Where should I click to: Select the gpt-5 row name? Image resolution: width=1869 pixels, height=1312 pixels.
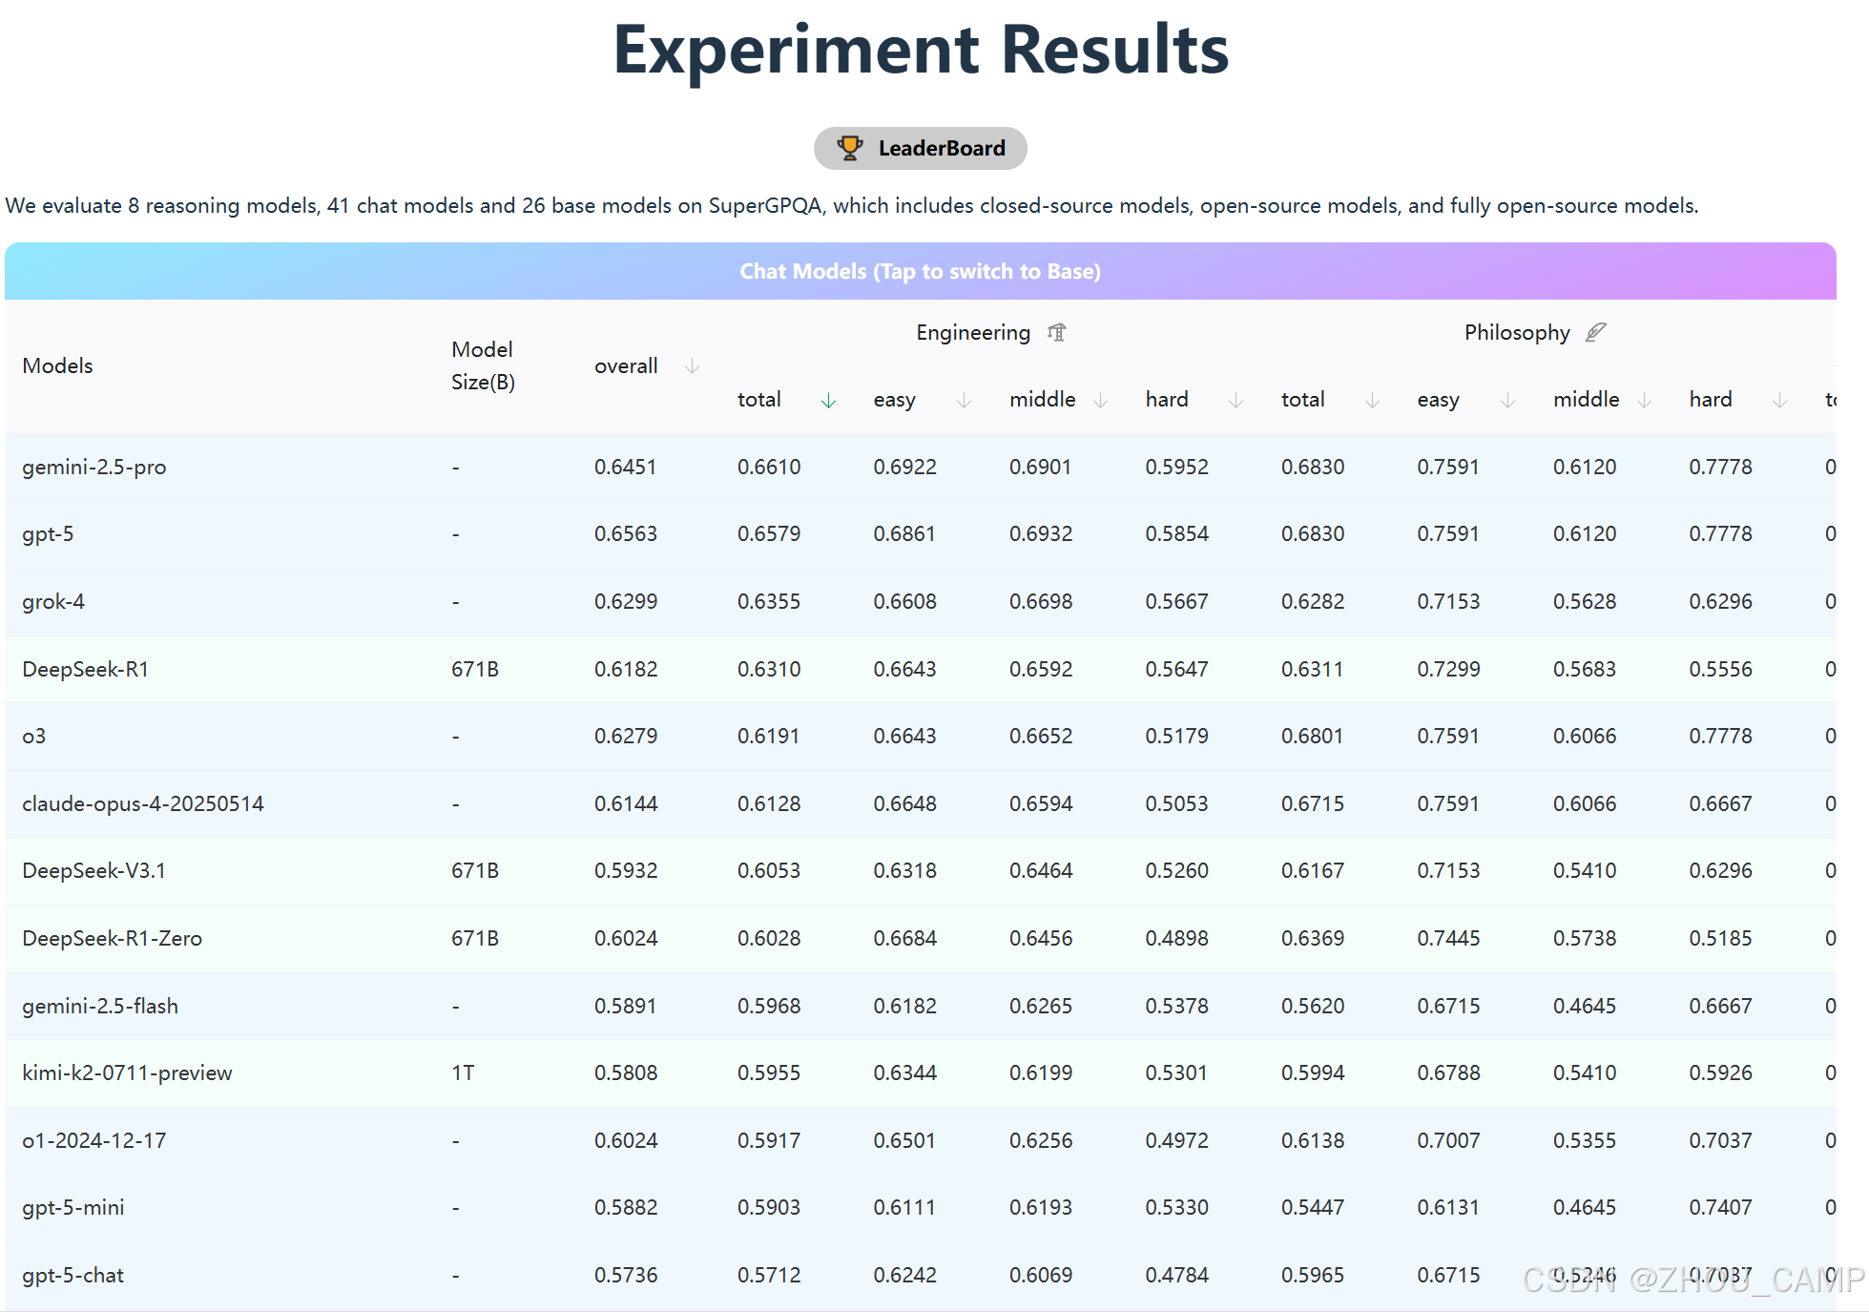click(x=48, y=533)
